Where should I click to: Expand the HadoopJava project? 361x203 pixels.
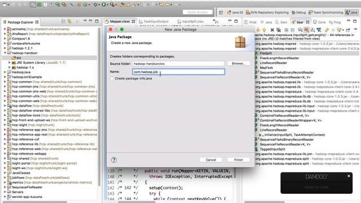coord(5,72)
